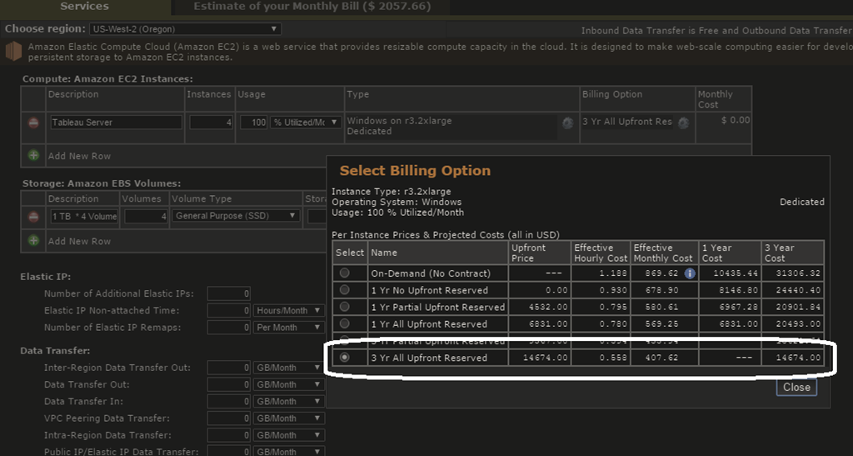Screen dimensions: 853x456
Task: Edit Inter-Region Data Transfer Out field
Action: (x=228, y=368)
